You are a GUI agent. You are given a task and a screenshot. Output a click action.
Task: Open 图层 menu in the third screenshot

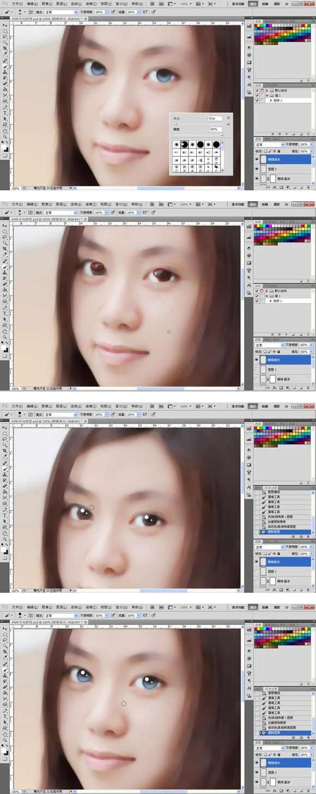(60, 406)
